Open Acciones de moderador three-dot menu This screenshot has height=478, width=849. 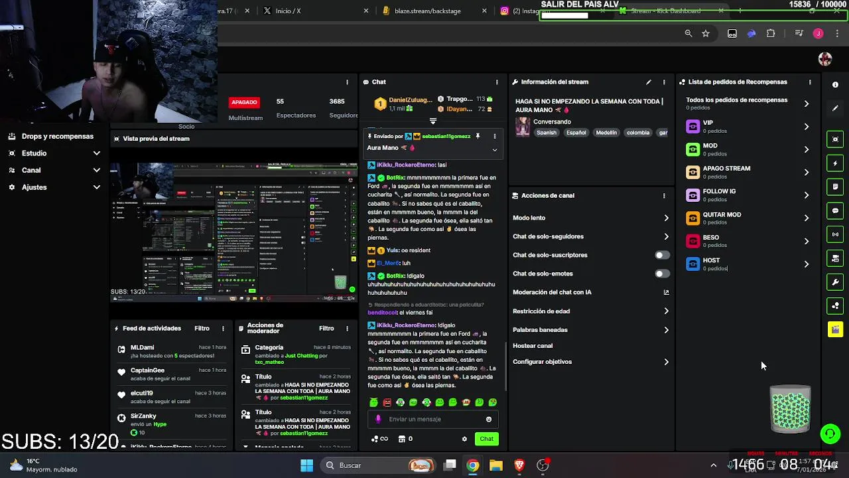[x=347, y=329]
